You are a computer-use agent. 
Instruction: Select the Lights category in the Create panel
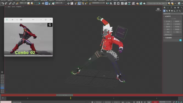[x=170, y=11]
